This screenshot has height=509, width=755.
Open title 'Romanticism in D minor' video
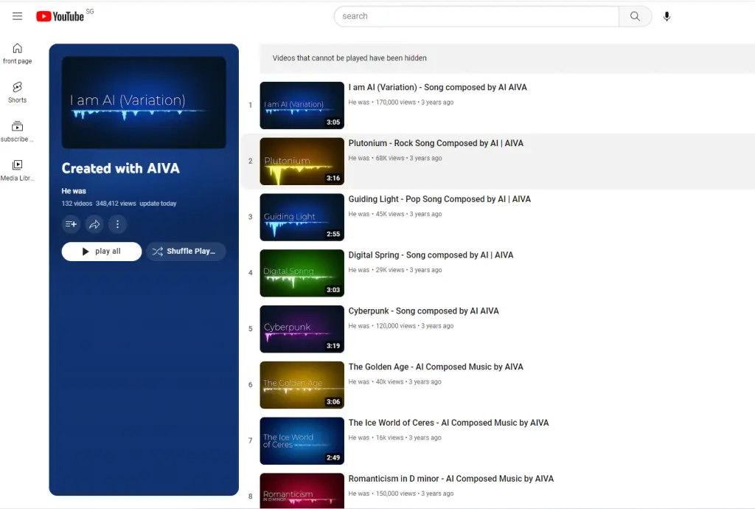point(451,478)
